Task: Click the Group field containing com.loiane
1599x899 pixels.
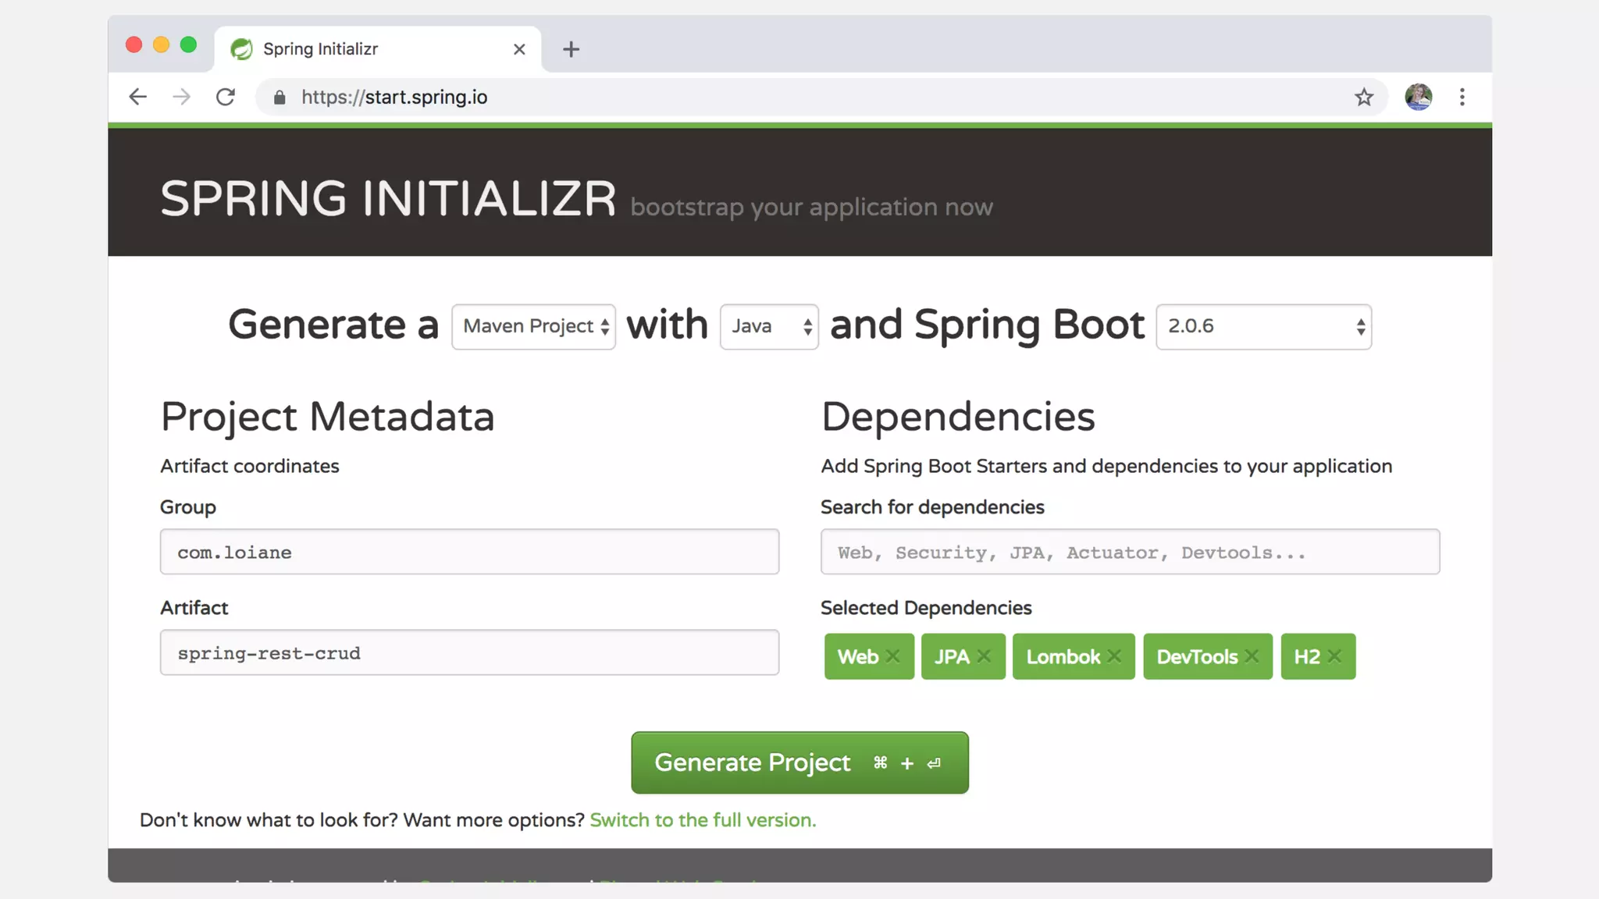Action: pos(469,552)
